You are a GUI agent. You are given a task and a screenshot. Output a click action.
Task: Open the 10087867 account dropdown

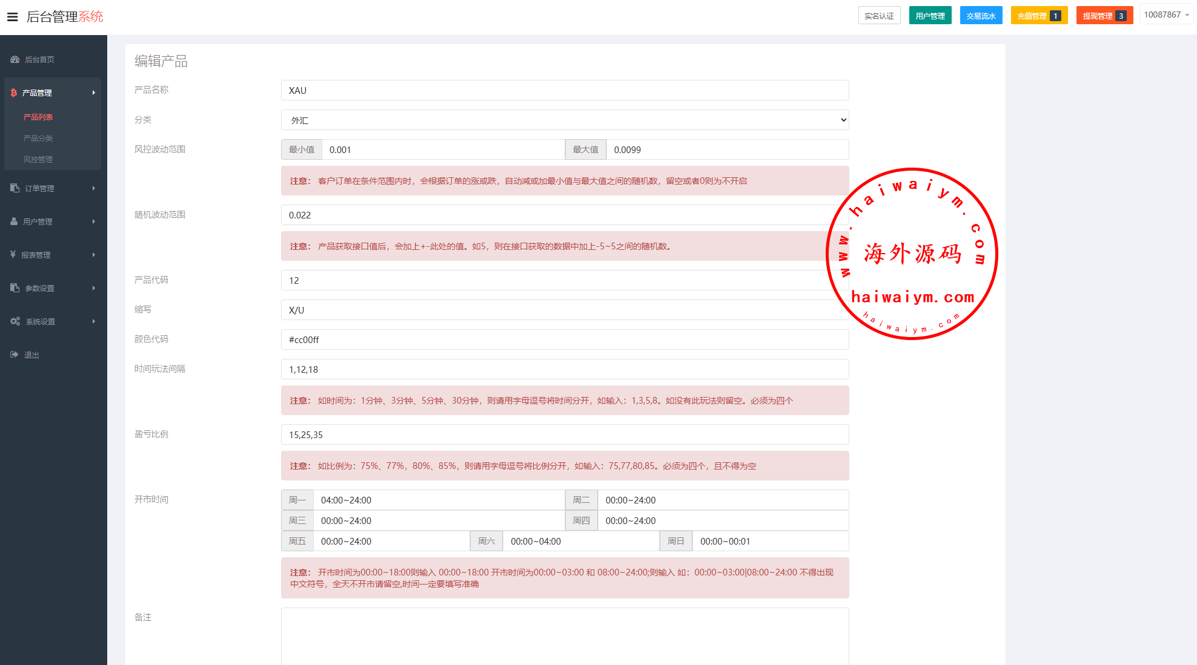[x=1166, y=15]
